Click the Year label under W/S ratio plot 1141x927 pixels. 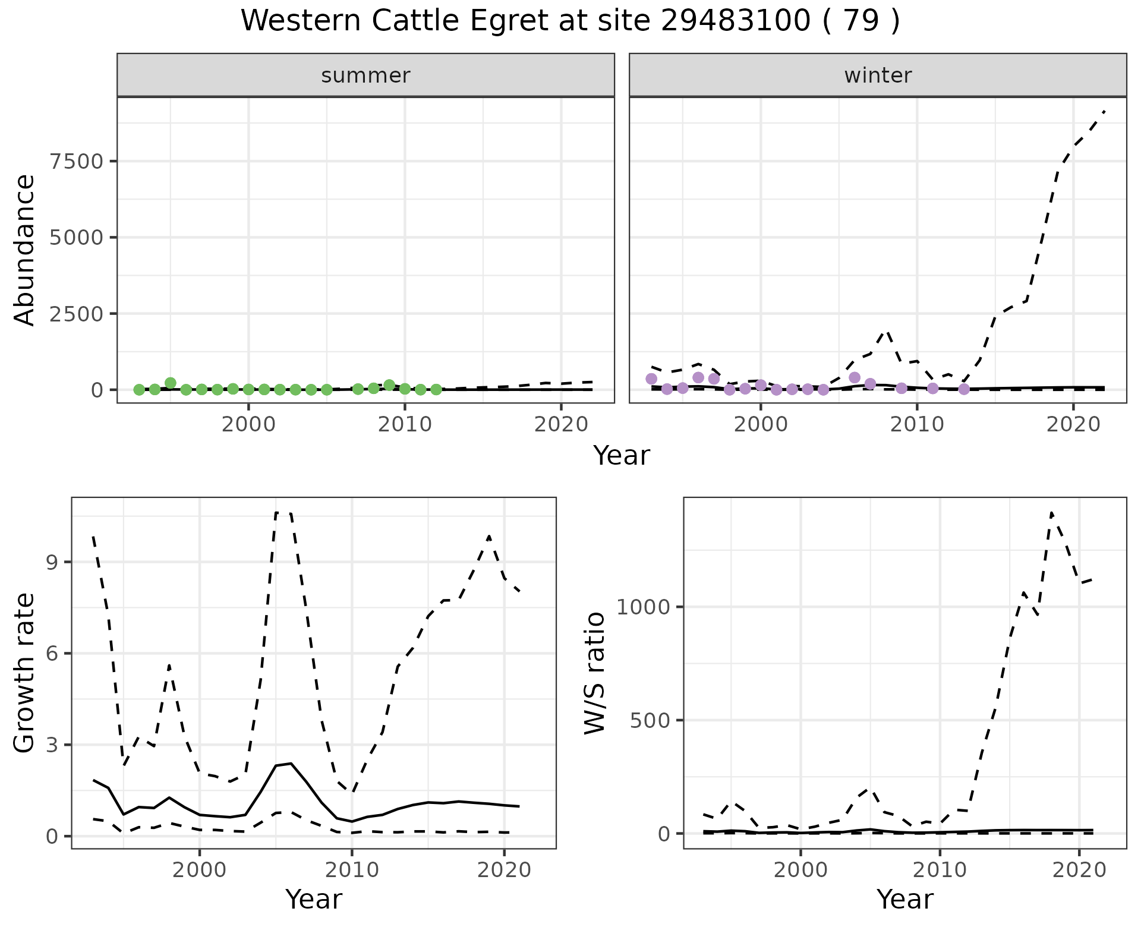coord(904,899)
